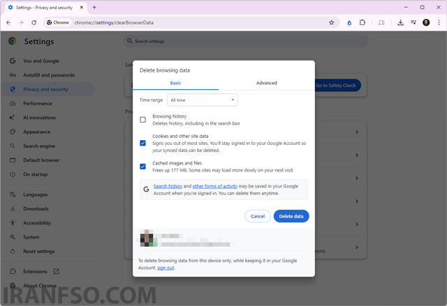Expand the first privacy row chevron

(357, 132)
